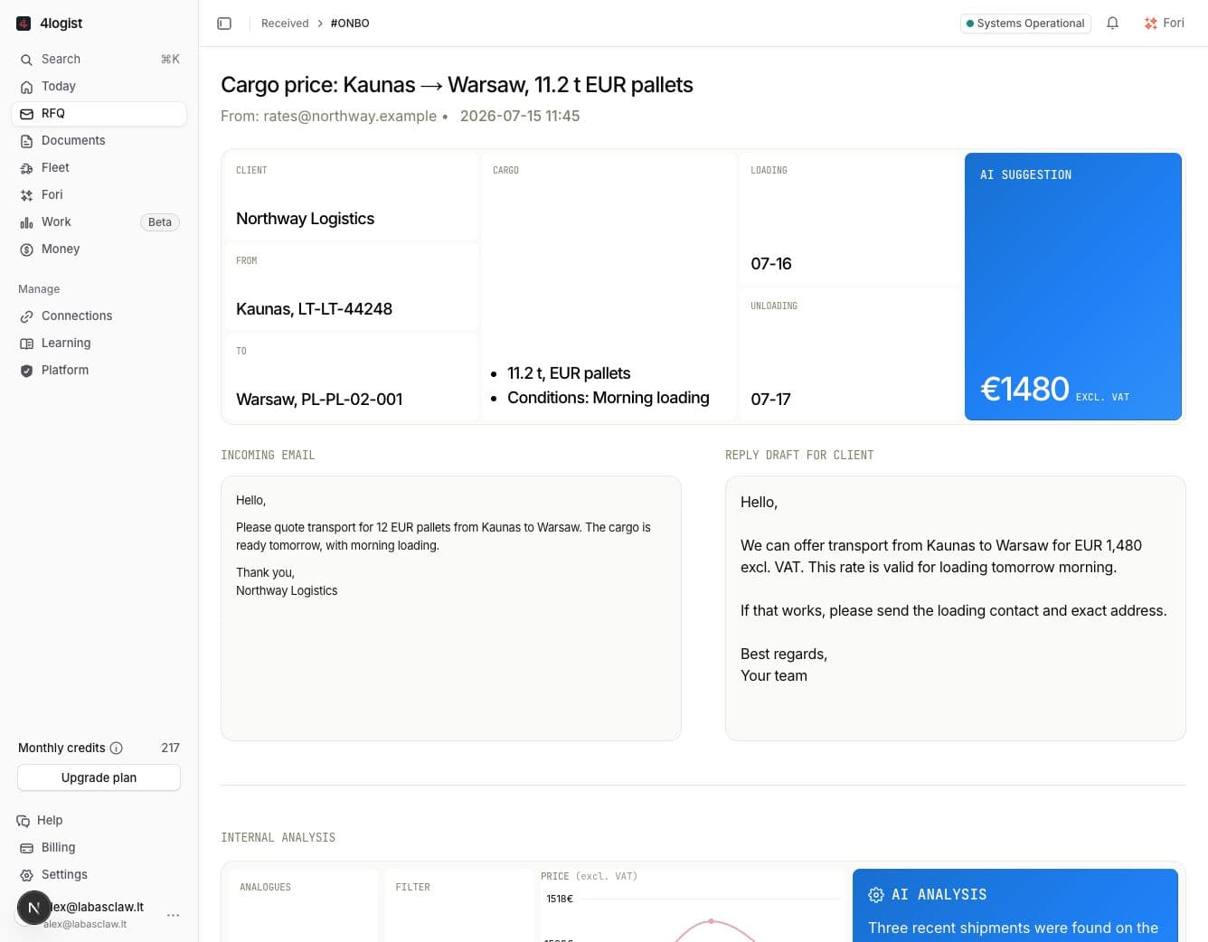
Task: Open Documents section
Action: [x=99, y=140]
